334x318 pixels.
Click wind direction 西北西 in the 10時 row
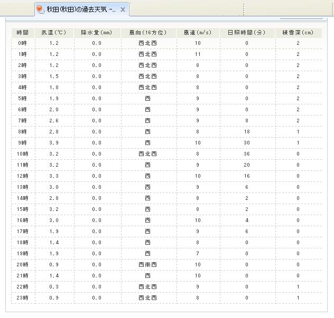point(147,153)
